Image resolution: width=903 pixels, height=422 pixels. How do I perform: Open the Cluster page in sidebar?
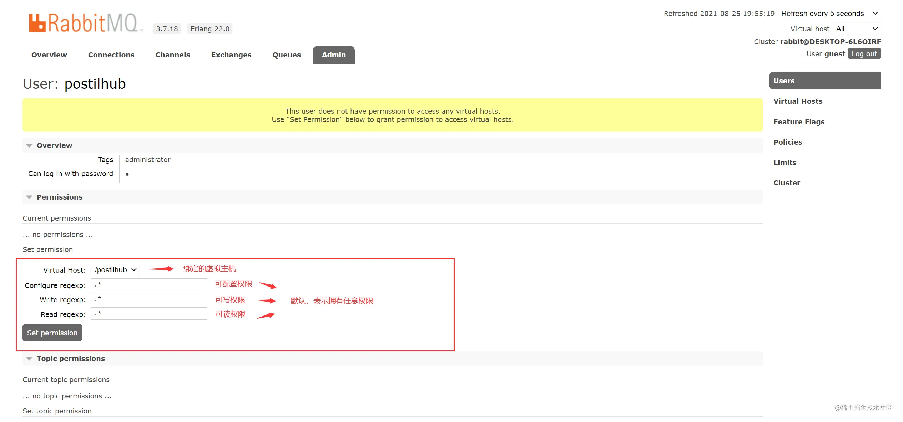pos(787,183)
